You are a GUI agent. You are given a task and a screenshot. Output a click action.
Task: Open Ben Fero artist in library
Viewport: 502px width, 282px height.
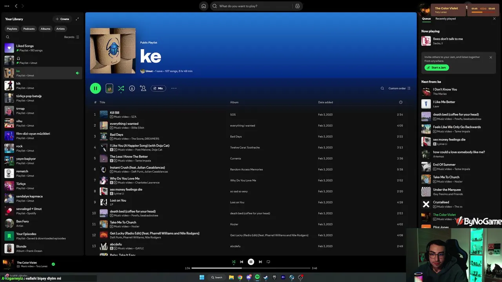tap(42, 223)
